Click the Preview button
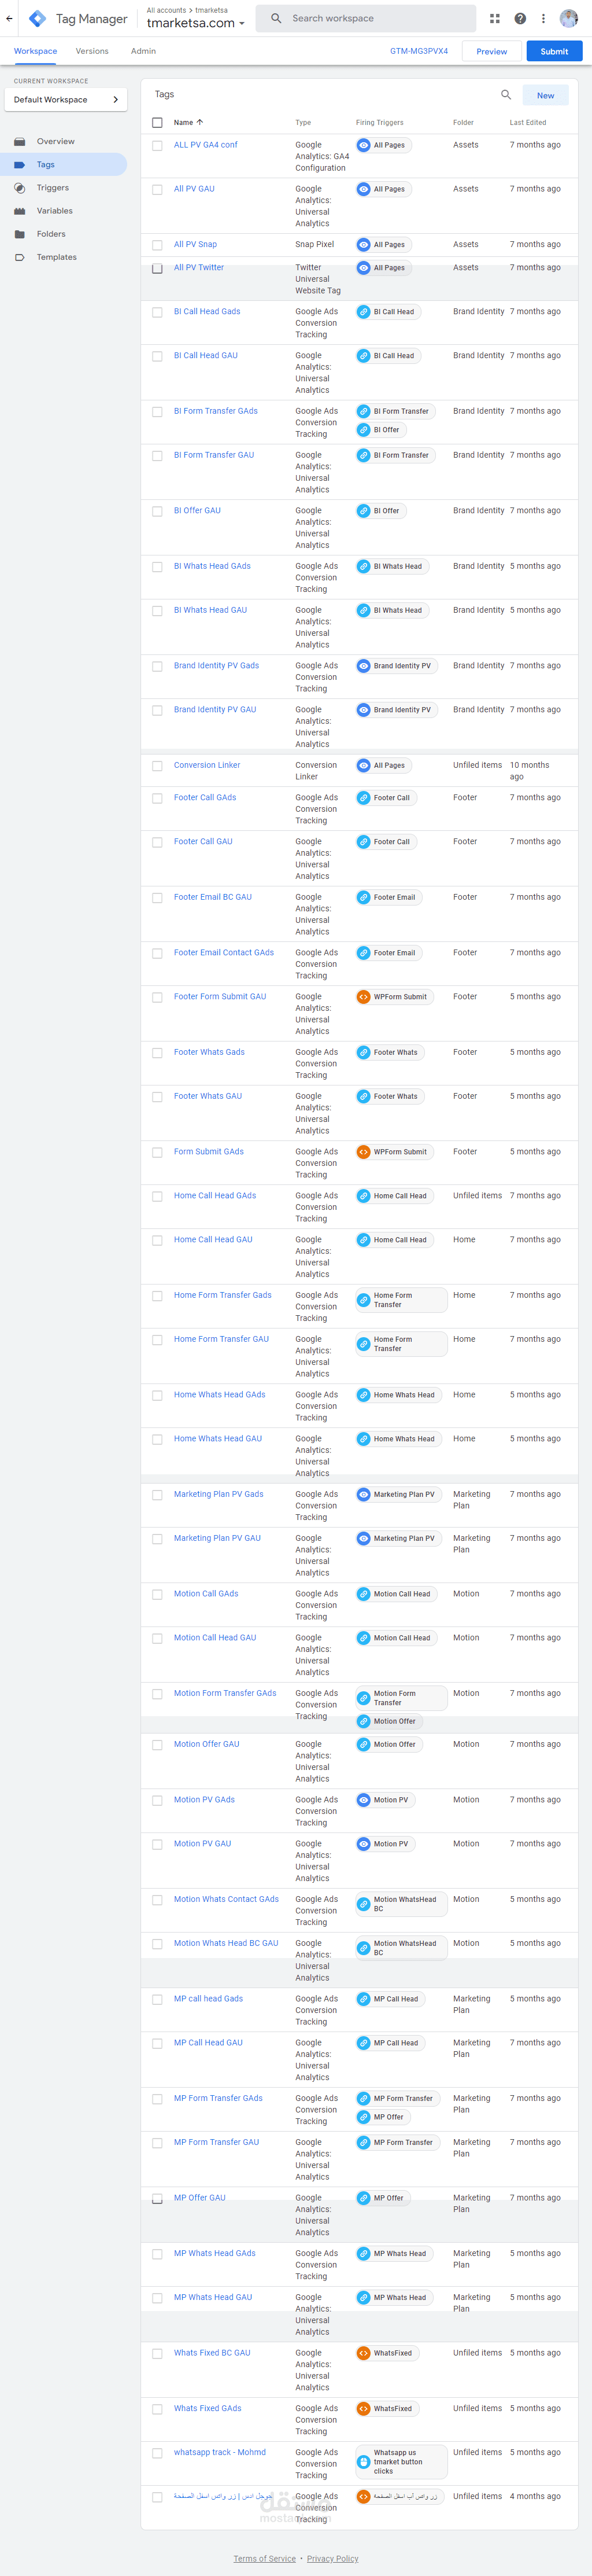 click(x=491, y=51)
